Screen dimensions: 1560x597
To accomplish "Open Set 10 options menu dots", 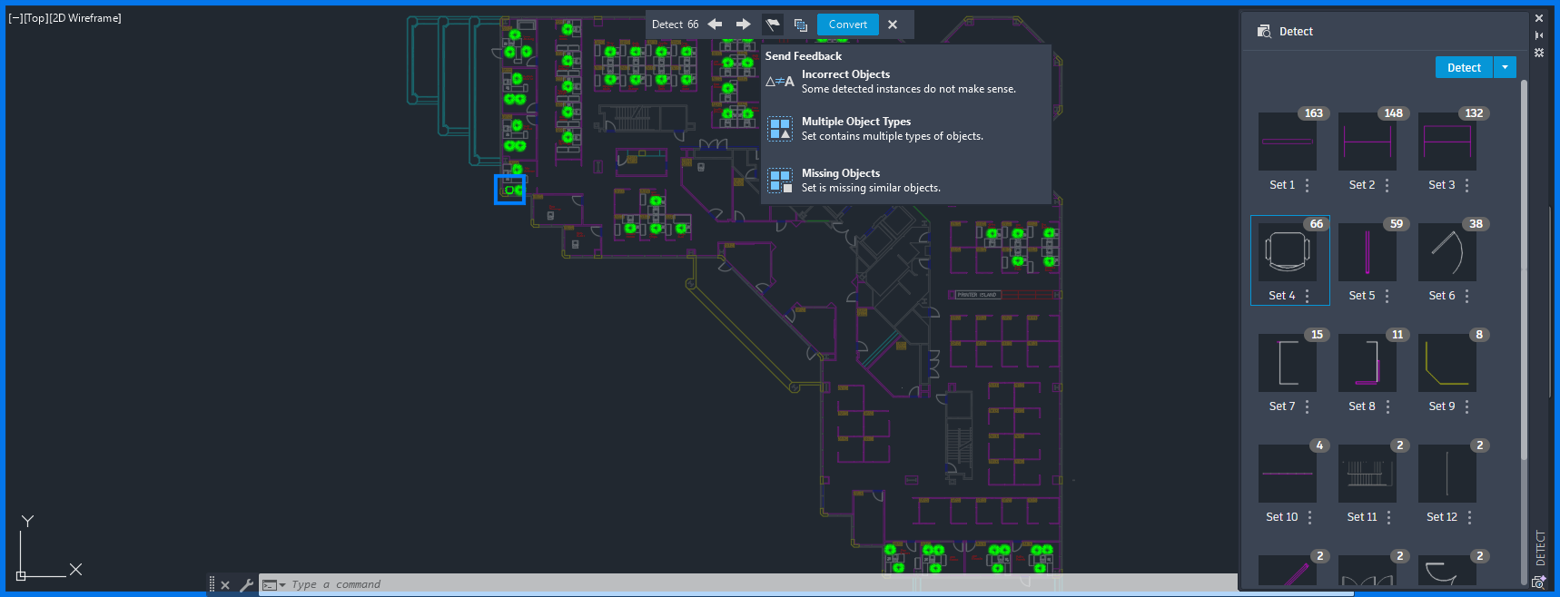I will click(1310, 517).
